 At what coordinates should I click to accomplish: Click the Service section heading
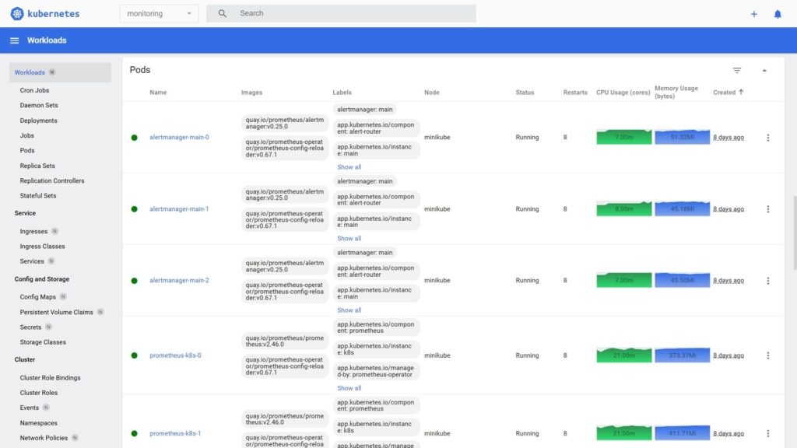25,213
